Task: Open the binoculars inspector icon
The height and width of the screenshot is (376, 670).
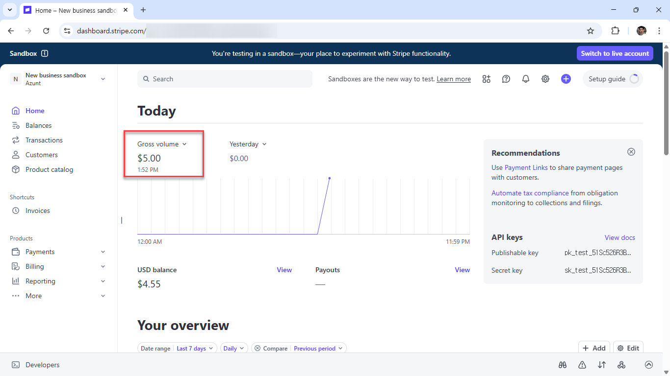Action: click(563, 365)
